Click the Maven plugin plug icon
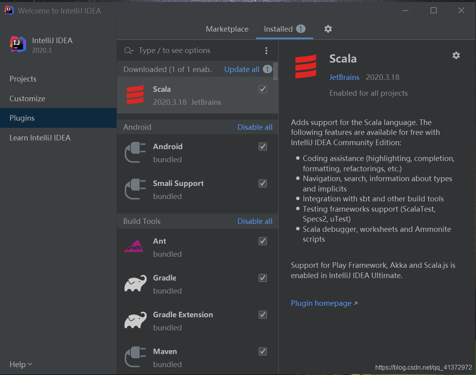The height and width of the screenshot is (375, 476). click(135, 357)
